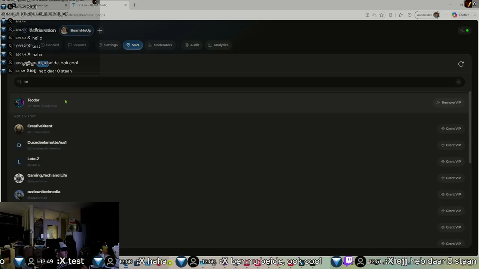Open the browser Favorites list icon
The width and height of the screenshot is (479, 269).
pyautogui.click(x=400, y=15)
